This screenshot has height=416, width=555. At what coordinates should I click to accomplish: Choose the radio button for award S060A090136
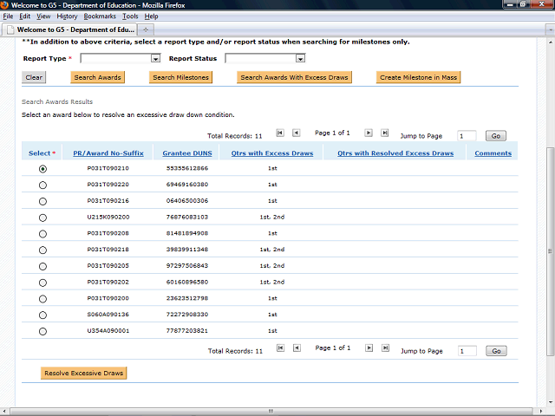tap(42, 315)
